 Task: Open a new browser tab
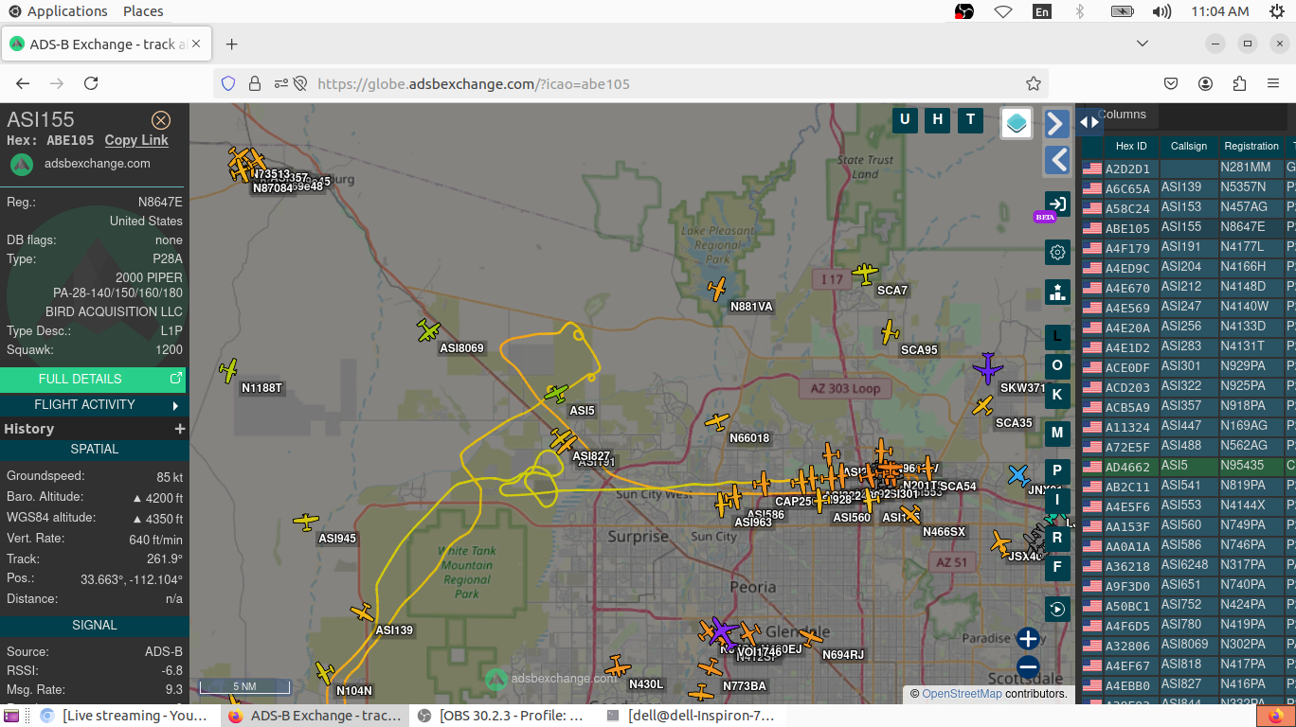pyautogui.click(x=232, y=44)
